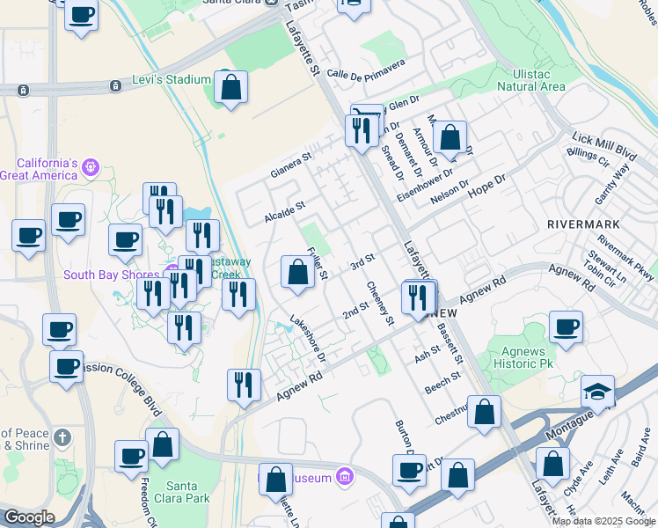658x528 pixels.
Task: Click the Lick Mill Blvd street label
Action: point(604,146)
